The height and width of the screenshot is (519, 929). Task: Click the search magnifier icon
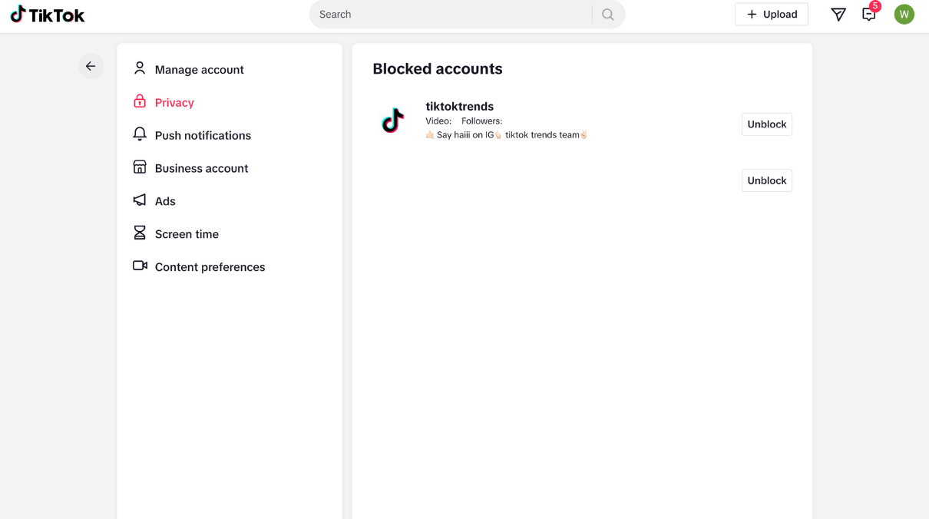click(607, 14)
